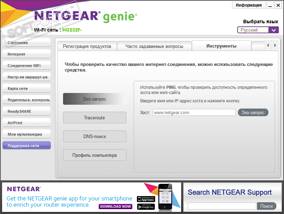
Task: Select Поддержка сети sidebar item
Action: point(26,145)
